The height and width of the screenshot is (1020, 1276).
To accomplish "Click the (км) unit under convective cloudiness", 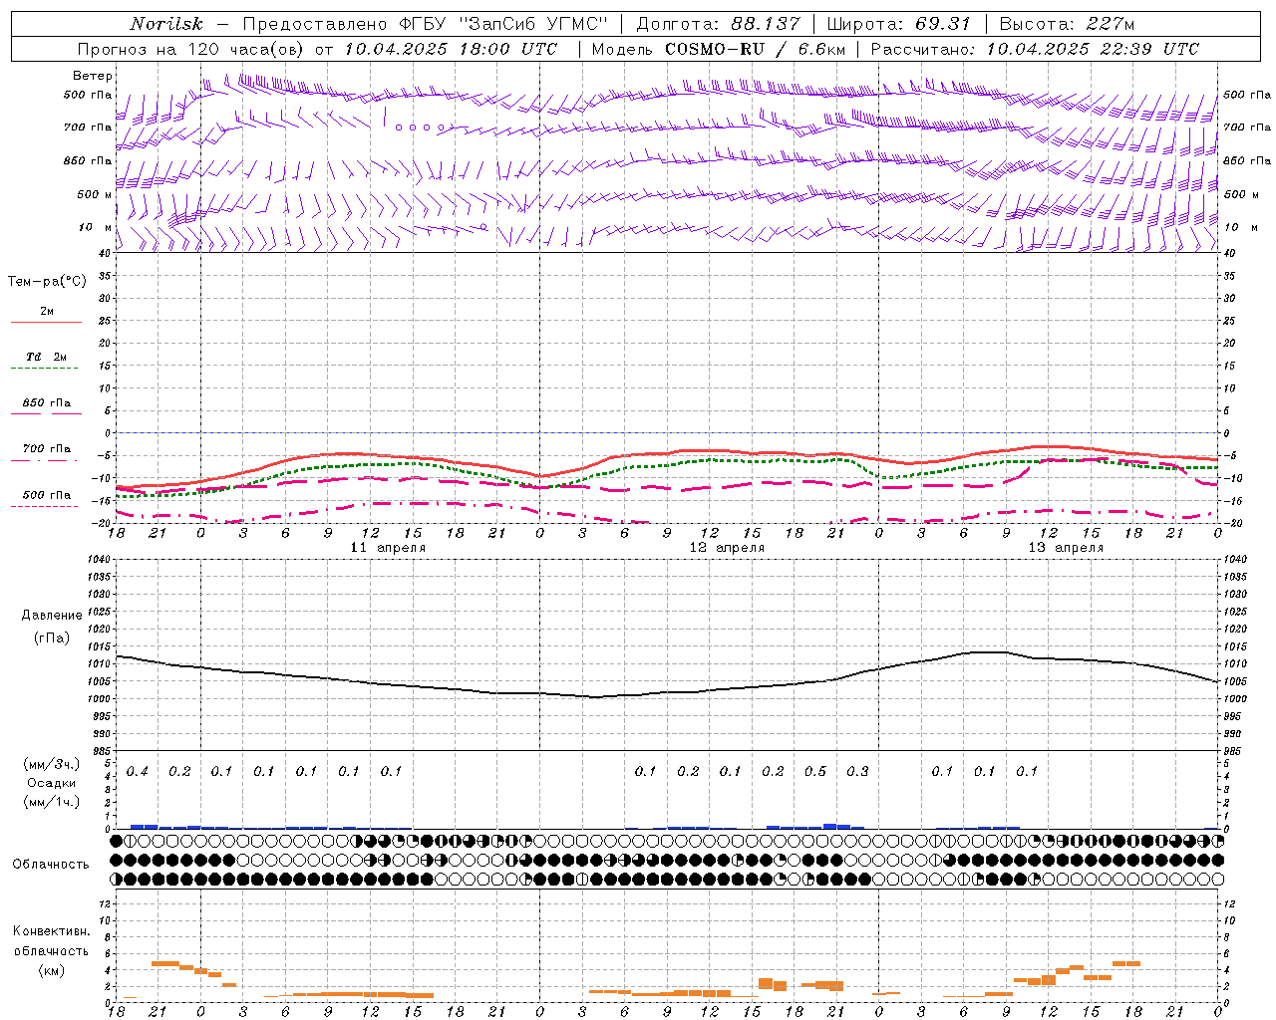I will [51, 970].
